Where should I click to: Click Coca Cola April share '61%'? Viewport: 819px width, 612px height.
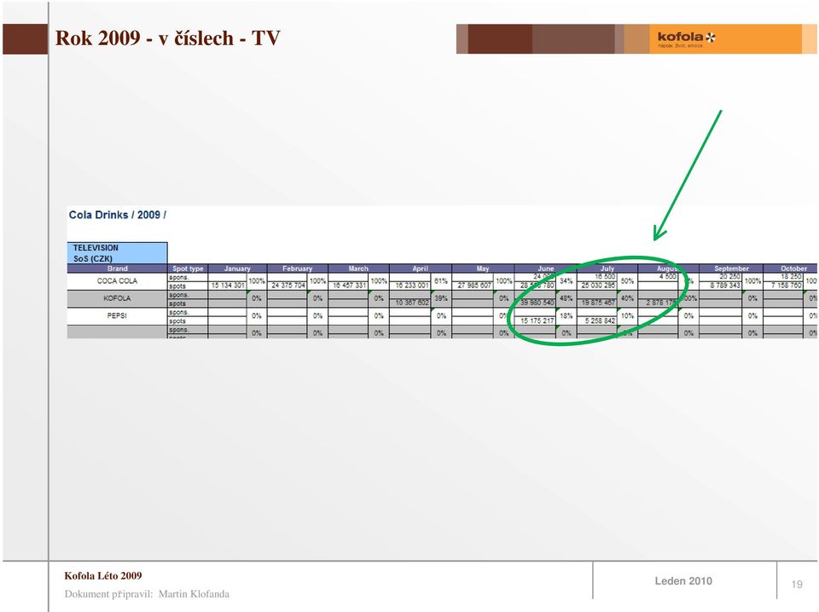pos(441,281)
